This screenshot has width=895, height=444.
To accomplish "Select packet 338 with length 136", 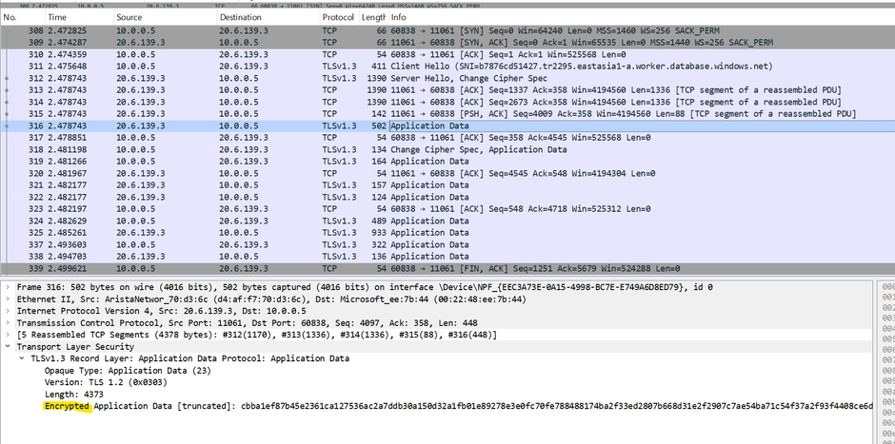I will tap(447, 257).
